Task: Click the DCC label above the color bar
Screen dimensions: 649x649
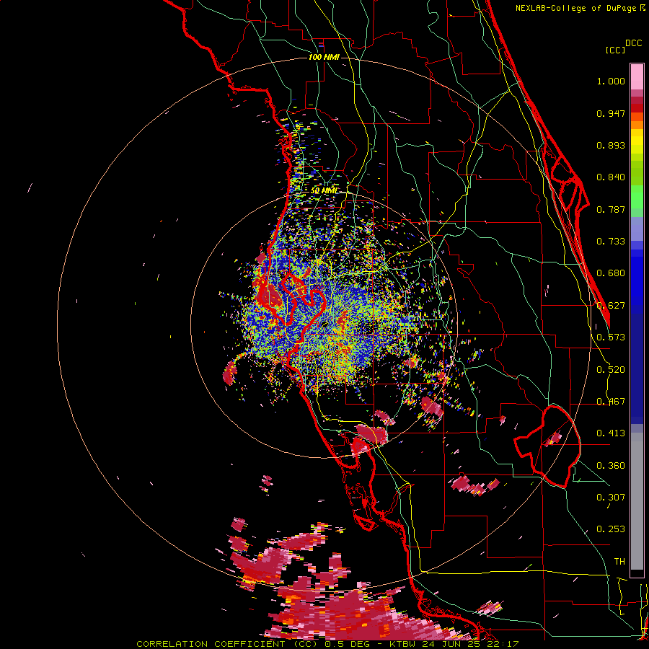Action: click(x=634, y=43)
